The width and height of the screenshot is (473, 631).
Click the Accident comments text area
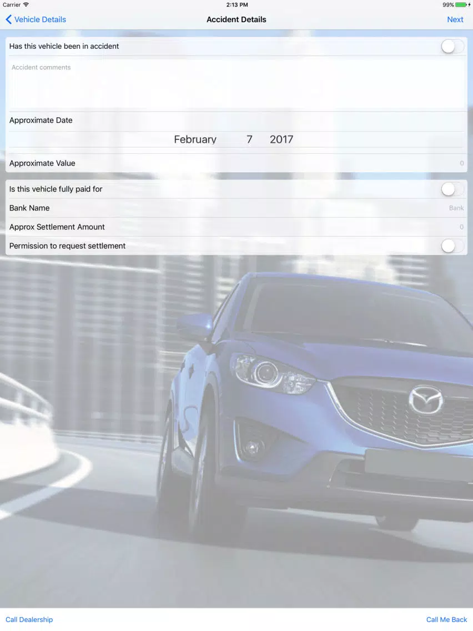point(236,84)
